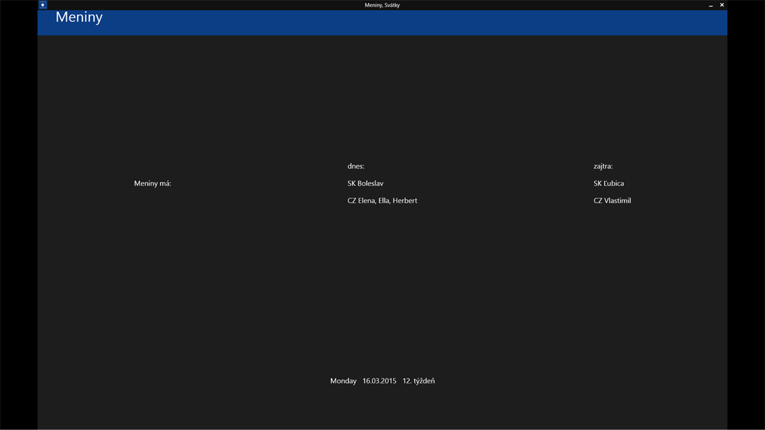This screenshot has width=765, height=430.
Task: Close the Meniny, Svátky window
Action: (722, 5)
